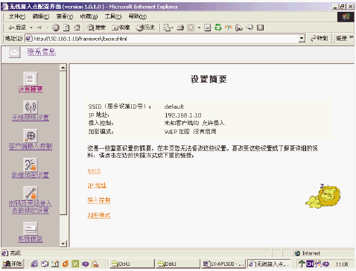Click the client access control sidebar icon
This screenshot has height=271, width=356.
pyautogui.click(x=31, y=135)
